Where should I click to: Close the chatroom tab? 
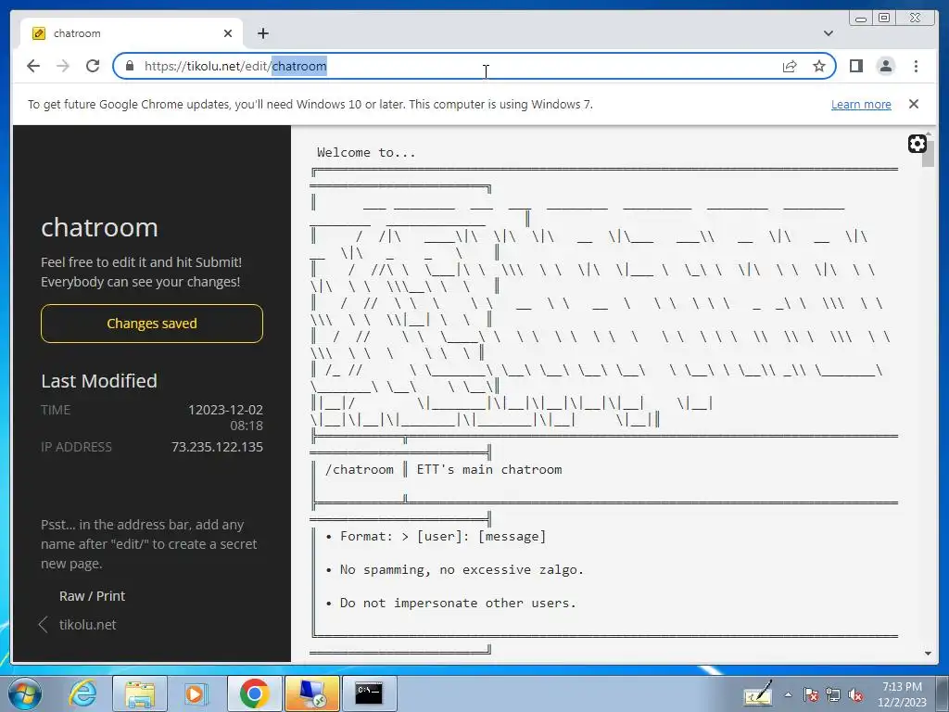pyautogui.click(x=228, y=33)
